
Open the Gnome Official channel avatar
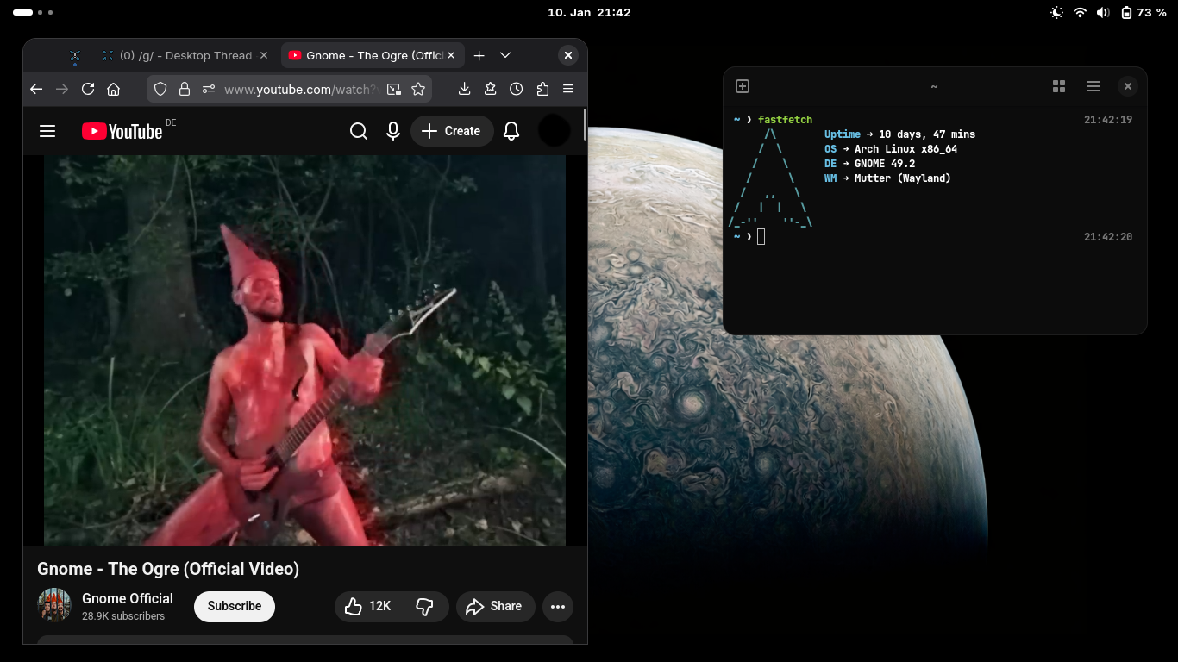click(x=54, y=606)
